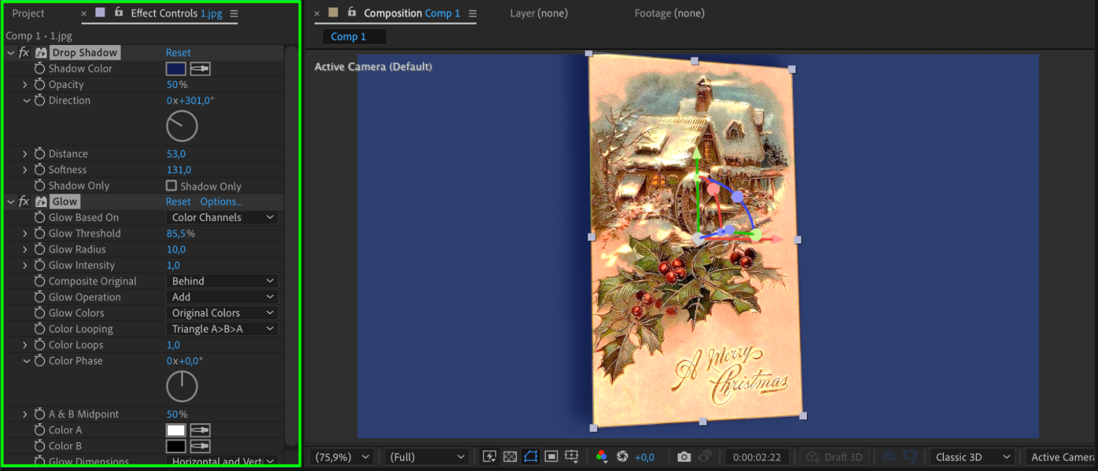Screen dimensions: 1098x471
Task: Collapse the Drop Shadow effect
Action: (10, 53)
